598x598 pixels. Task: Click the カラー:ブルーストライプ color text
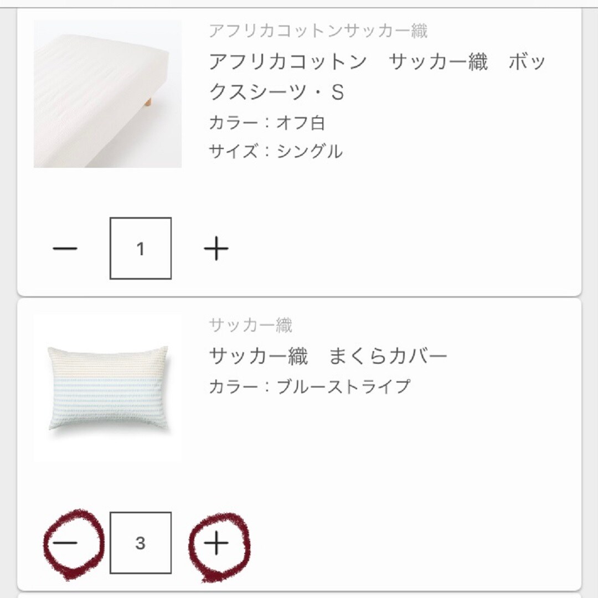(310, 386)
